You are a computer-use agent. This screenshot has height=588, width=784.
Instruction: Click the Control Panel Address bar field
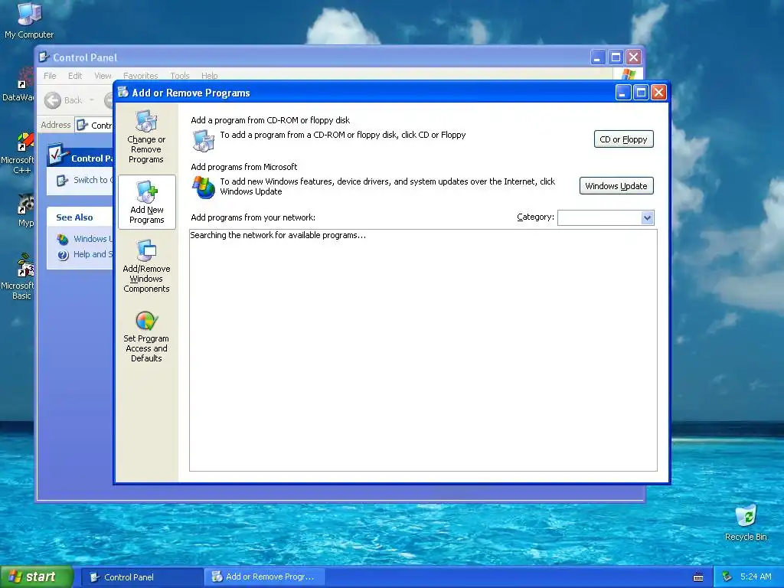(x=95, y=125)
